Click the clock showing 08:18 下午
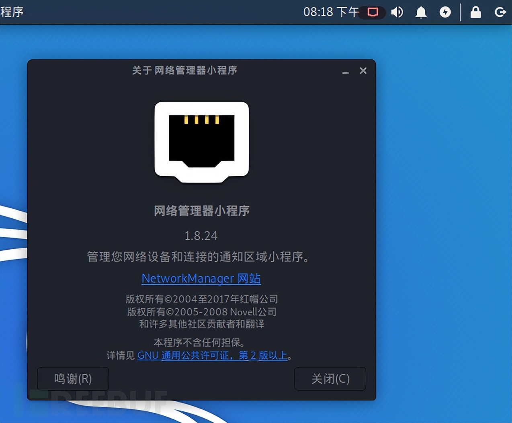 (x=330, y=12)
